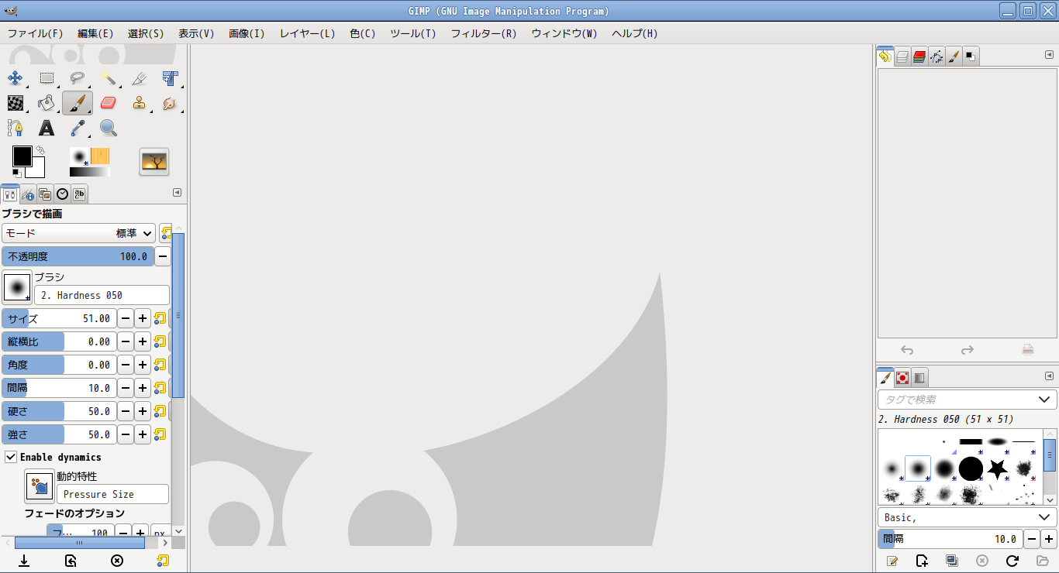Open the フィルター menu
The image size is (1059, 573).
click(484, 33)
